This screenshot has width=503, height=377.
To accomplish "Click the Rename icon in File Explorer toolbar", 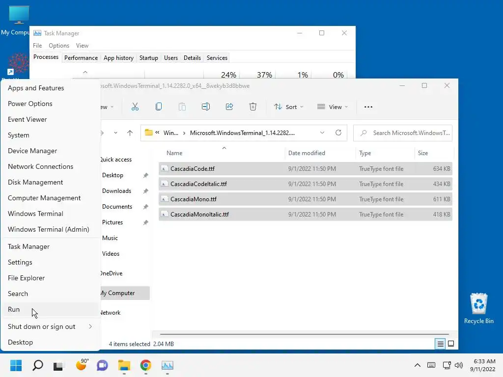I will (x=206, y=107).
